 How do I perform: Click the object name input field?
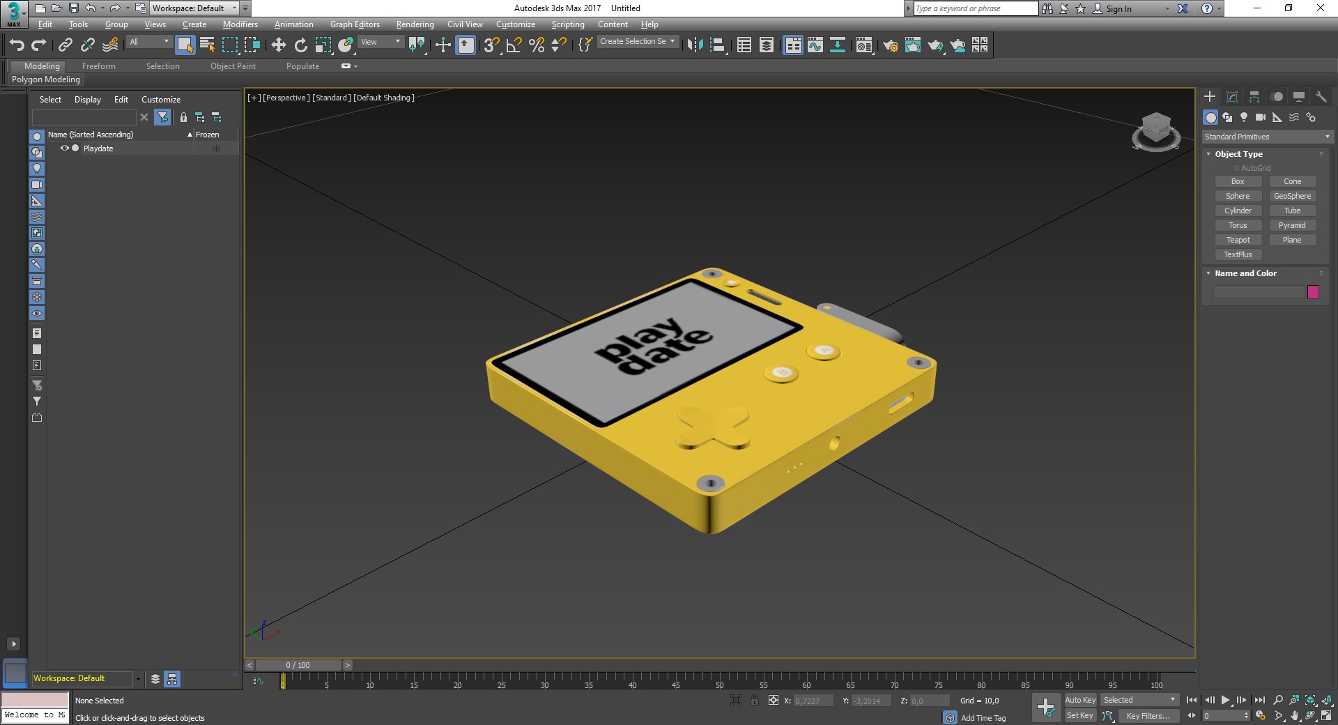click(1259, 292)
